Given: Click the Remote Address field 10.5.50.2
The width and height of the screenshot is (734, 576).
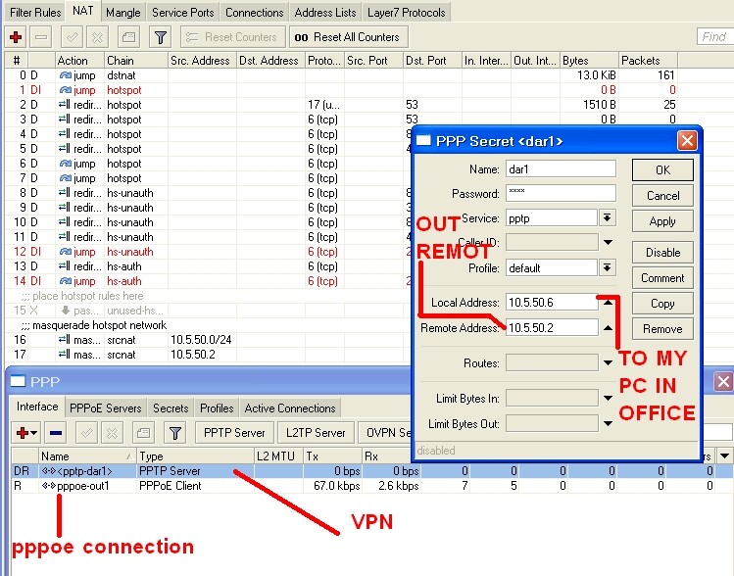Looking at the screenshot, I should click(552, 327).
